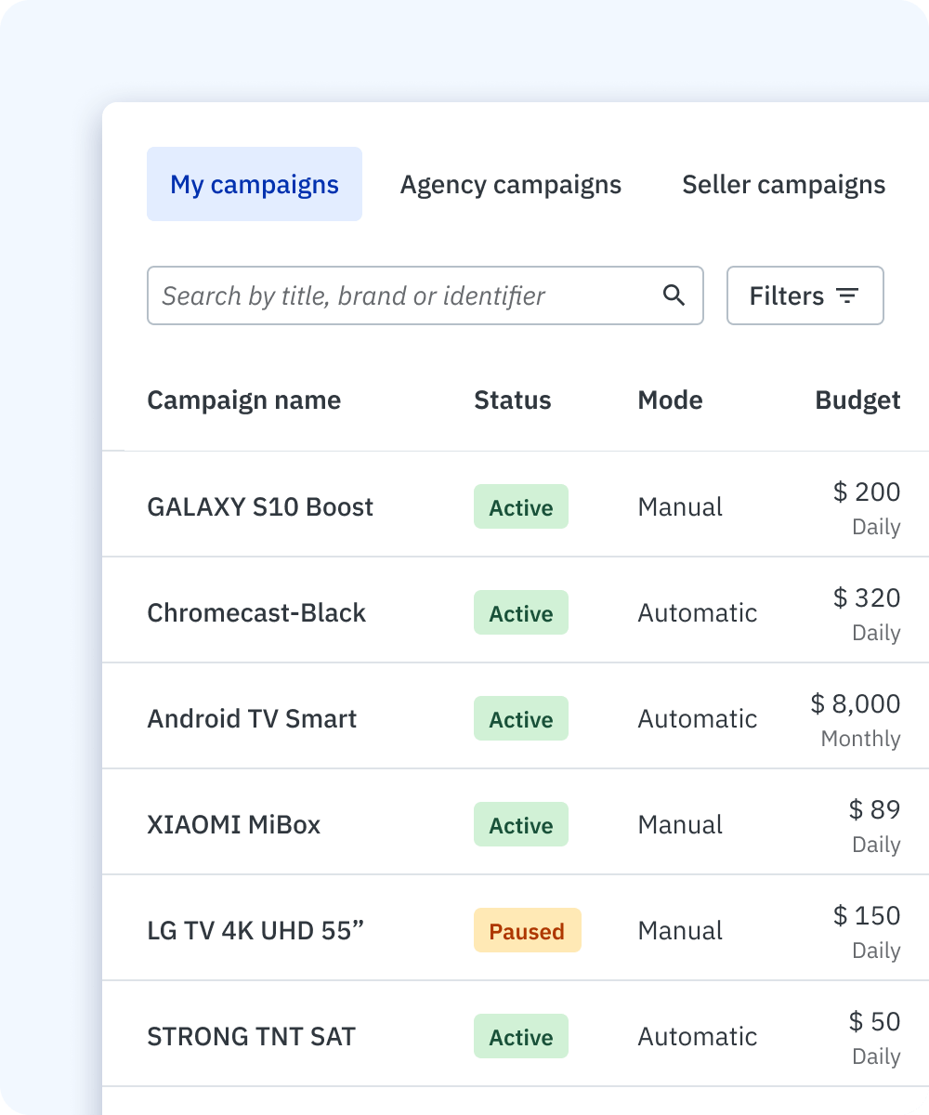
Task: Click the Paused status badge
Action: pos(527,931)
